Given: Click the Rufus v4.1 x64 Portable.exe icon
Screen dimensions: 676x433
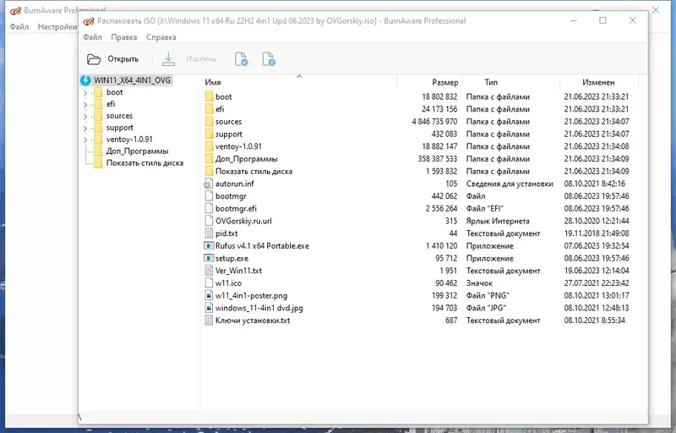Looking at the screenshot, I should point(209,246).
